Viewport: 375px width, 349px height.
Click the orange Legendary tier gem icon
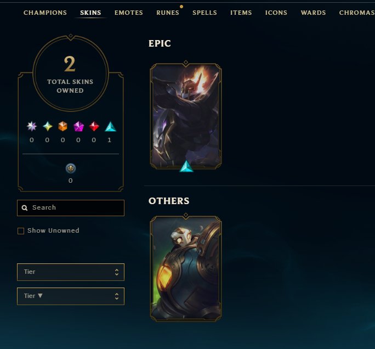tap(63, 126)
